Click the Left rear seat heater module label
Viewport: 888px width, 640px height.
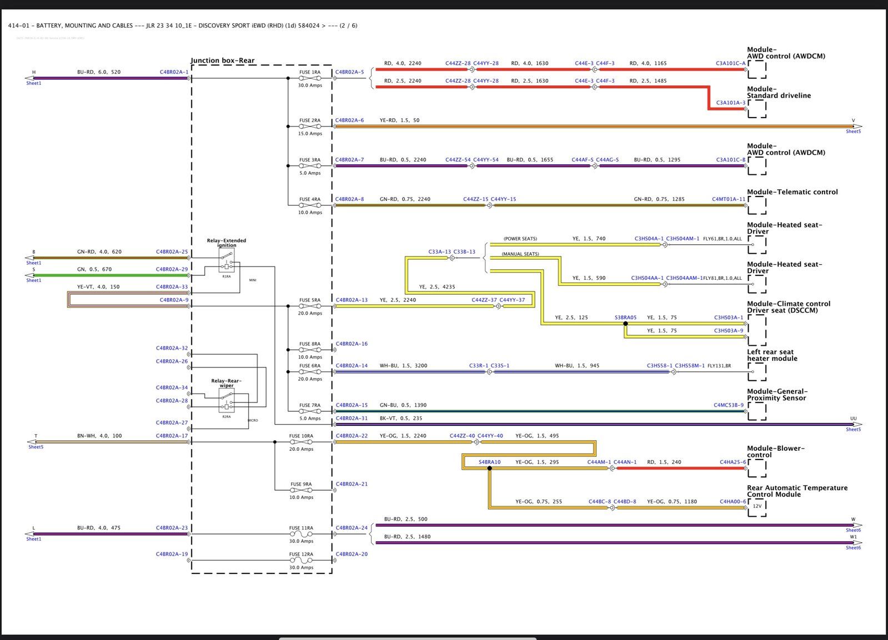pos(772,355)
